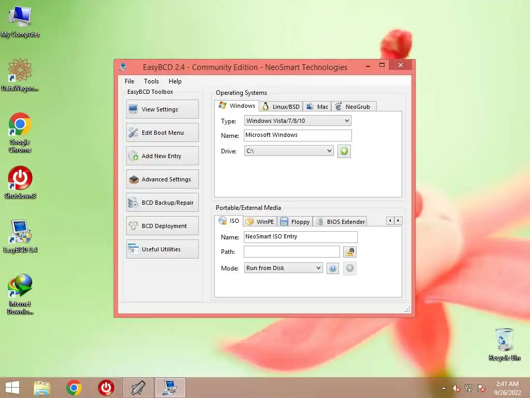
Task: Select the WinPE media tab
Action: [x=260, y=222]
